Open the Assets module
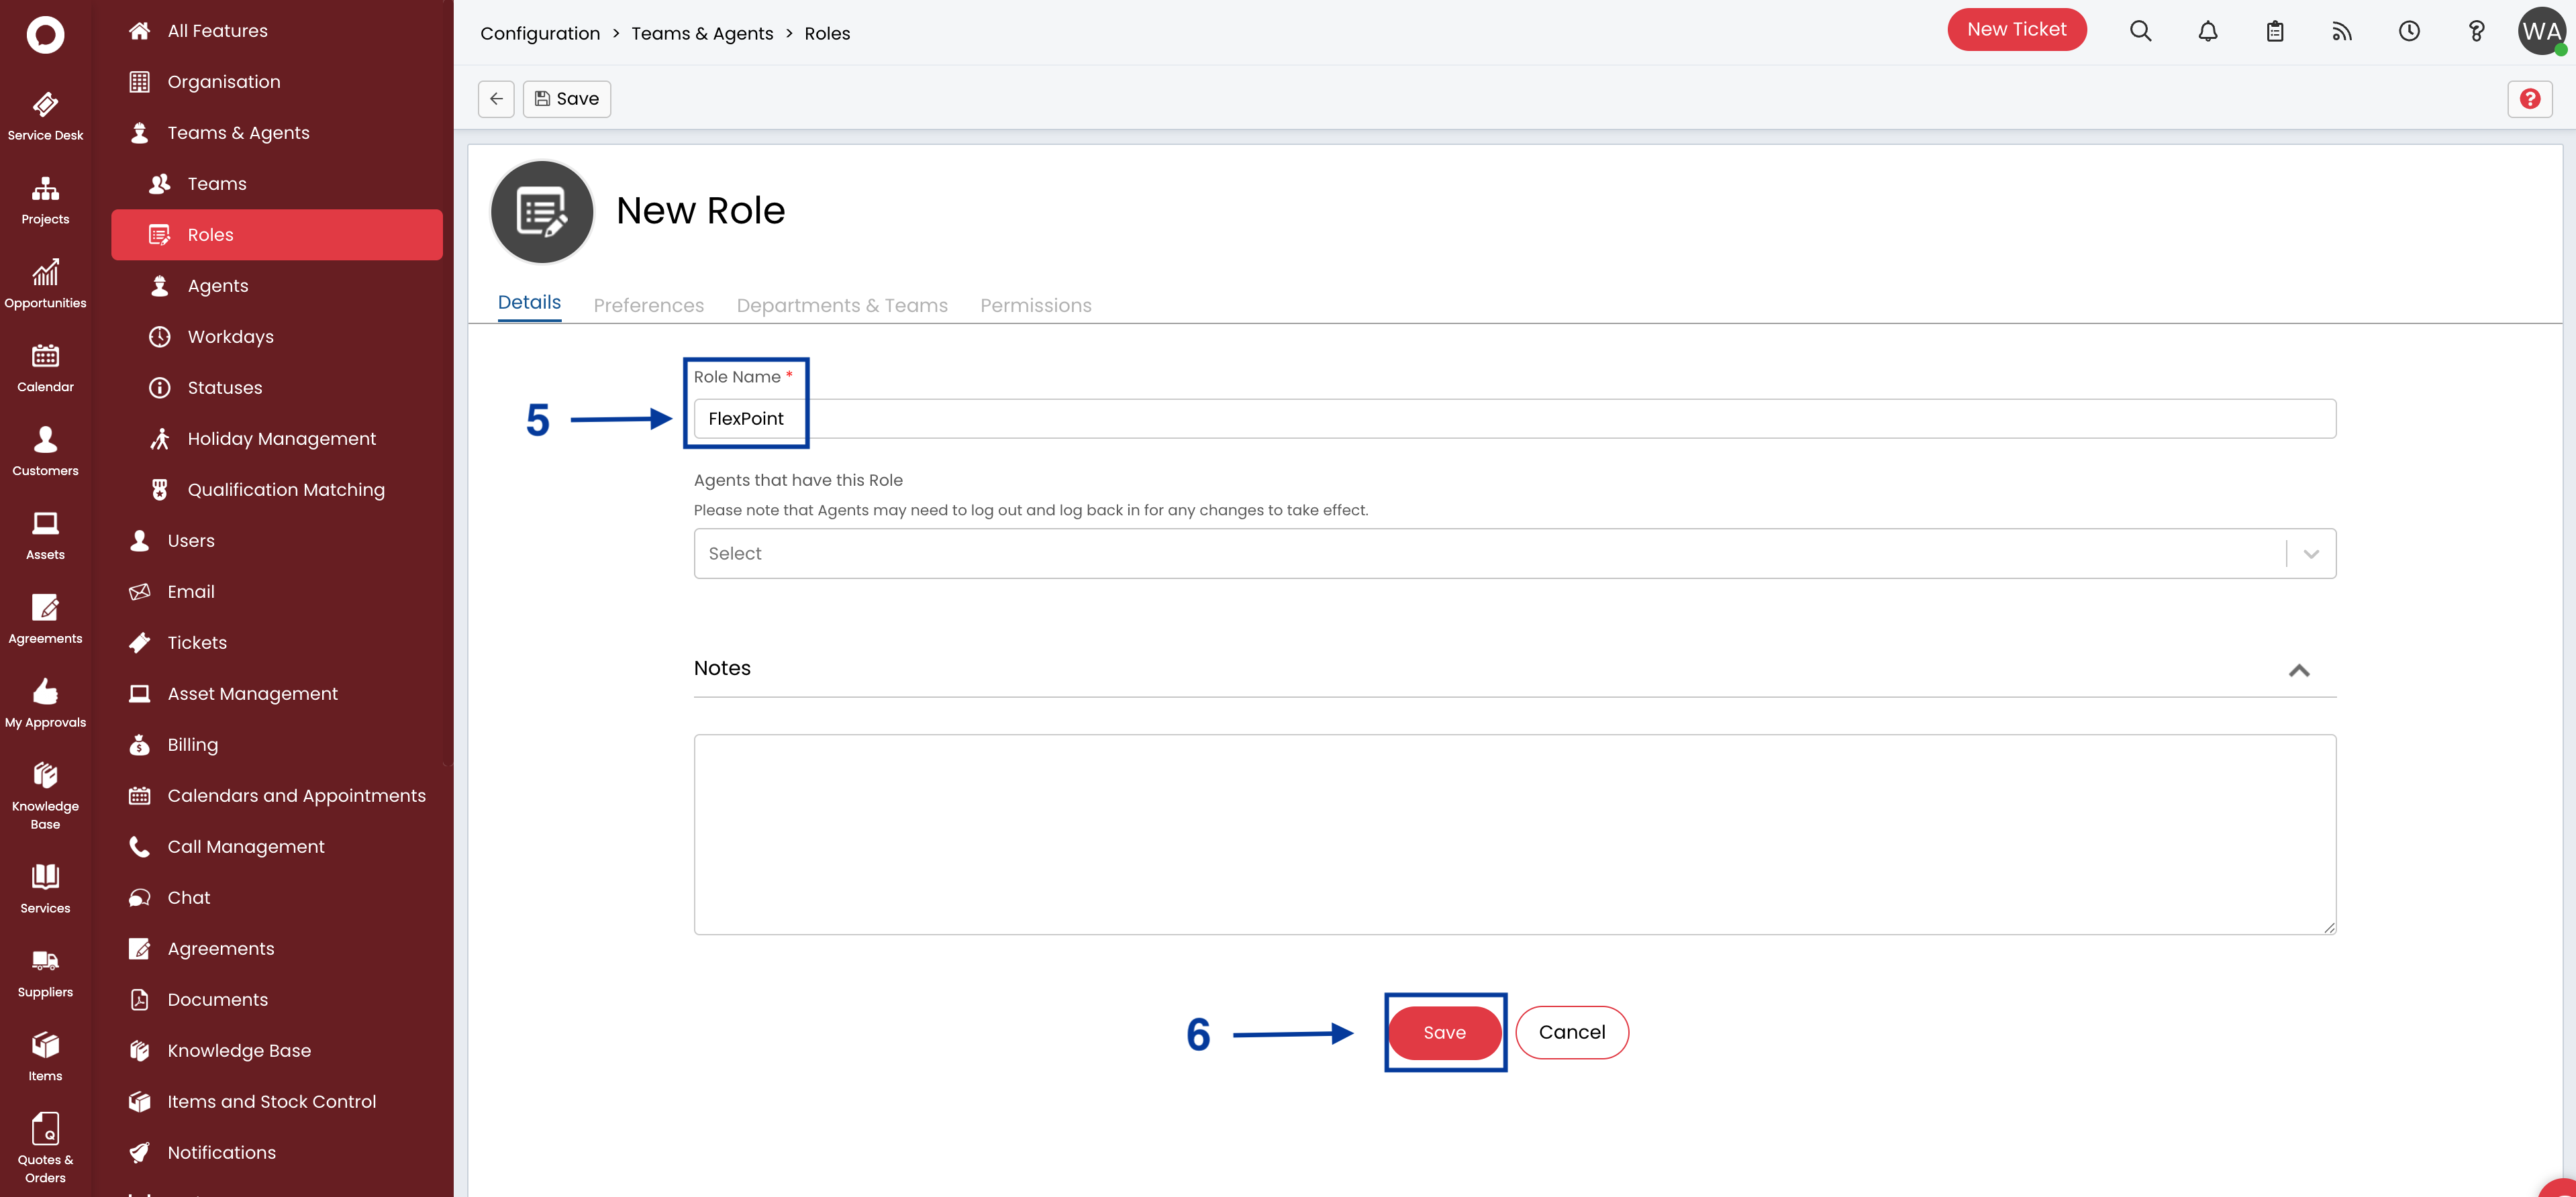The height and width of the screenshot is (1197, 2576). (x=45, y=536)
